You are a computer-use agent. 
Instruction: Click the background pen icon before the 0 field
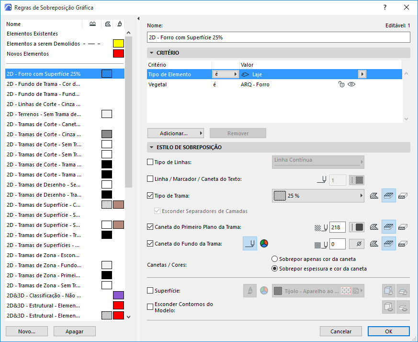click(321, 245)
